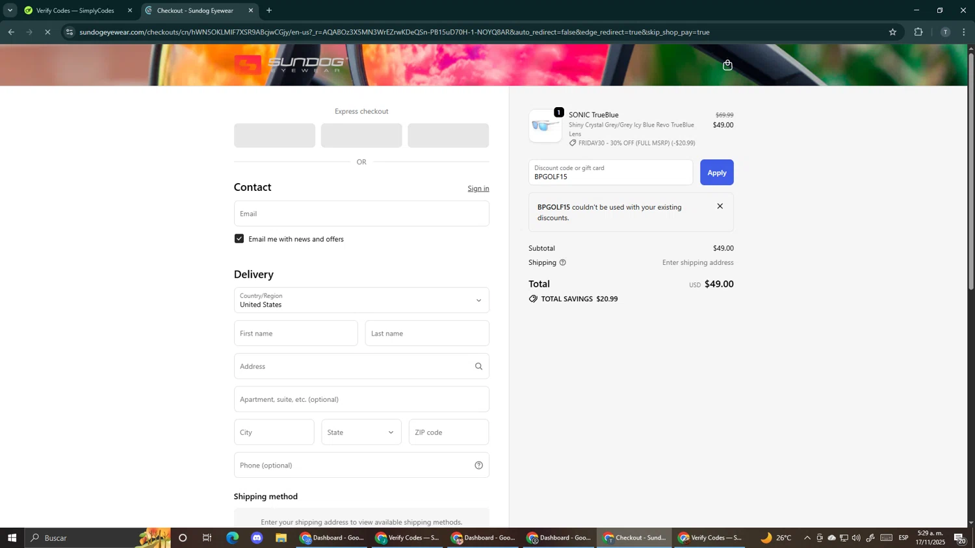The width and height of the screenshot is (975, 548).
Task: Open Task View on the taskbar
Action: click(x=207, y=538)
